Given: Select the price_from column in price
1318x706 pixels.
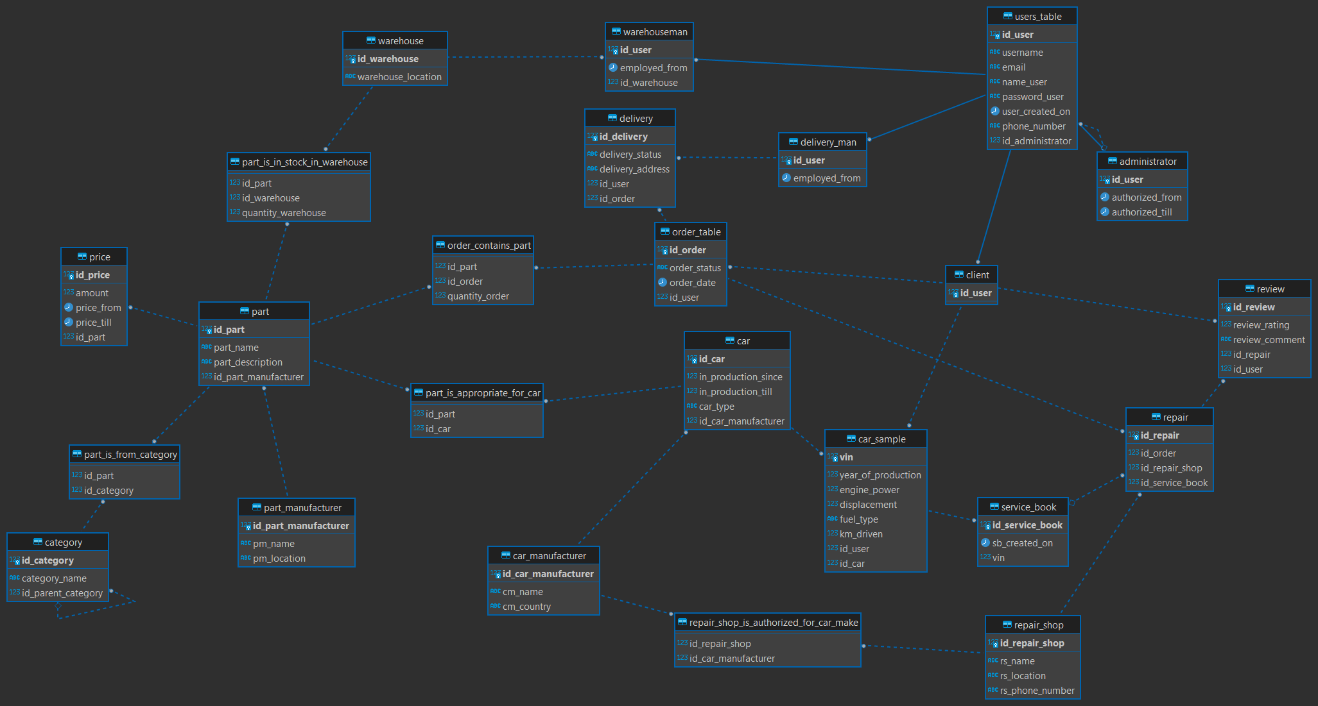Looking at the screenshot, I should point(98,308).
